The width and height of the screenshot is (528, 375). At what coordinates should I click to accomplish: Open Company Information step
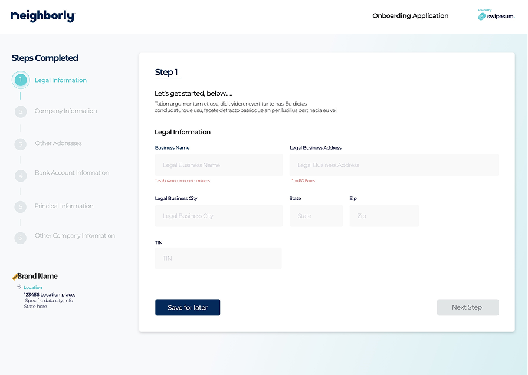(x=65, y=111)
